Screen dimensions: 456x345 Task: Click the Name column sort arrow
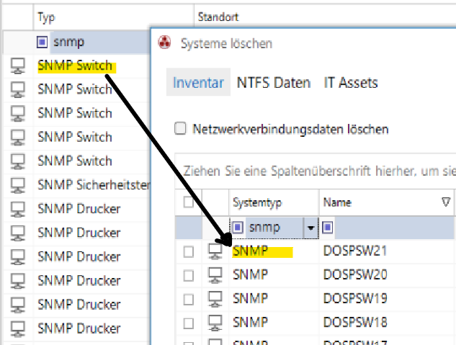446,202
